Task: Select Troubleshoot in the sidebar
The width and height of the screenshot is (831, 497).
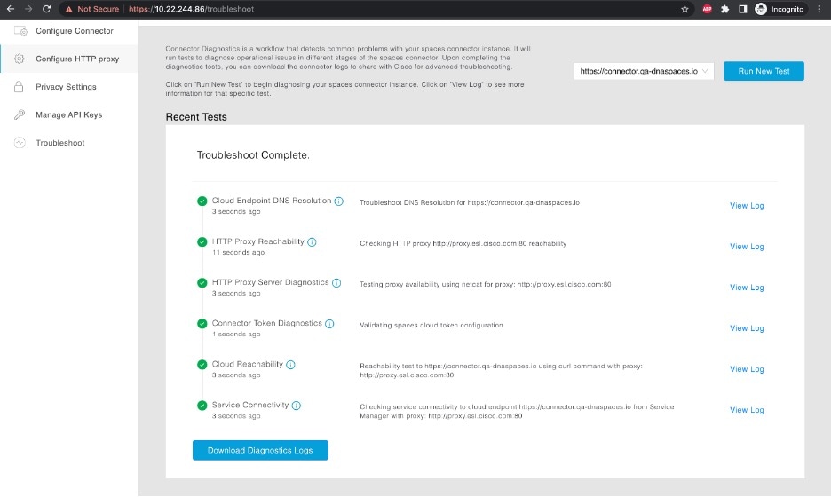Action: pos(59,143)
